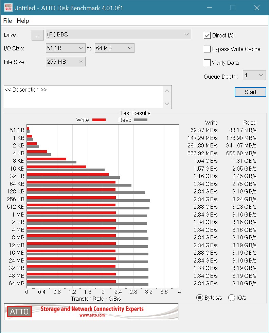Viewport: 269px width, 333px height.
Task: Open the Help menu
Action: pyautogui.click(x=23, y=21)
